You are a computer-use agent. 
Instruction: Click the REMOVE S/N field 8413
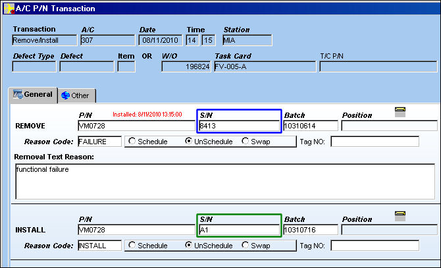(239, 126)
